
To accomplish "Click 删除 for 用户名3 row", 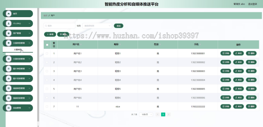I will [251, 71].
